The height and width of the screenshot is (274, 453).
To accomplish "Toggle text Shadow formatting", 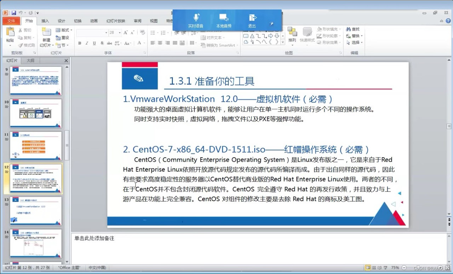I will pos(102,43).
